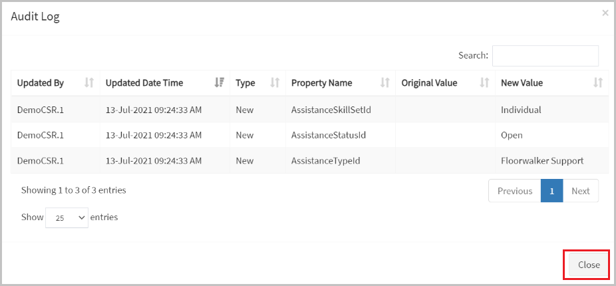Go to the Next page
Image resolution: width=616 pixels, height=286 pixels.
click(581, 191)
